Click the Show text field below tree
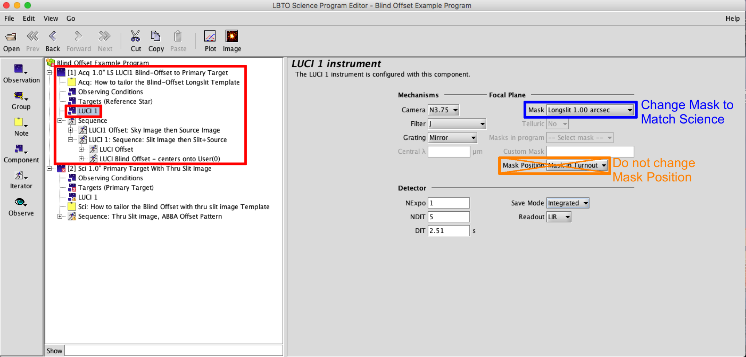Image resolution: width=746 pixels, height=357 pixels. (173, 350)
